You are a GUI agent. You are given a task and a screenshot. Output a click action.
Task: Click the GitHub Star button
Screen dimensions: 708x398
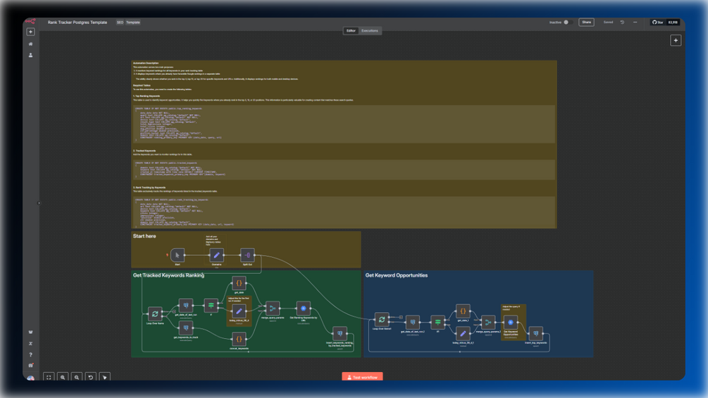[657, 22]
